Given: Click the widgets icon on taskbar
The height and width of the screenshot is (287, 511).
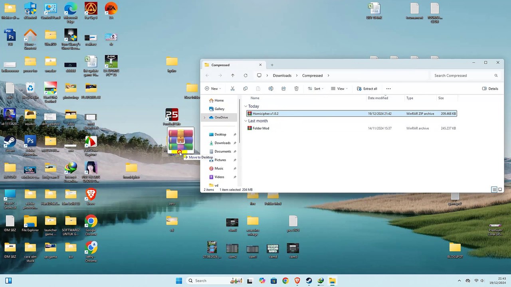Looking at the screenshot, I should click(x=8, y=281).
